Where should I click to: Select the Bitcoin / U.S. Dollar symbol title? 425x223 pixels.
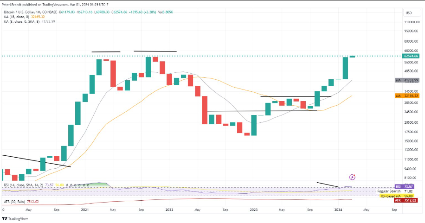[31, 12]
